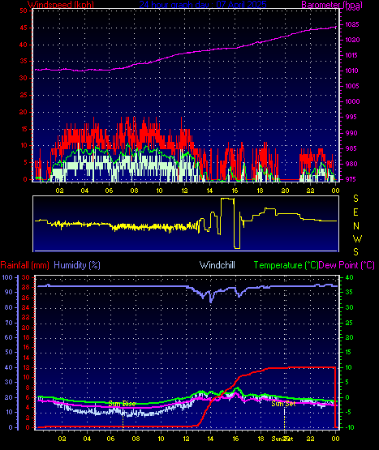The height and width of the screenshot is (450, 379).
Task: Select the "Rainfall (mm)" legend label
Action: (24, 265)
